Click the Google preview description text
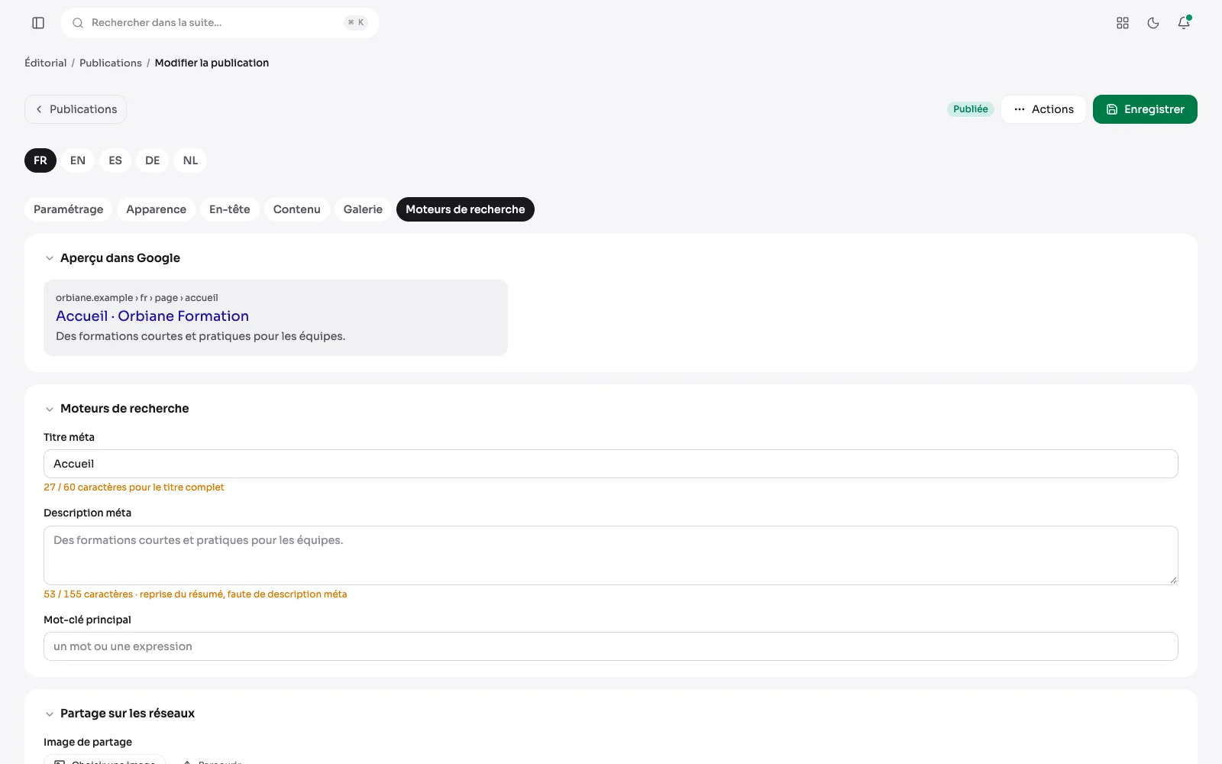1222x764 pixels. click(x=201, y=336)
